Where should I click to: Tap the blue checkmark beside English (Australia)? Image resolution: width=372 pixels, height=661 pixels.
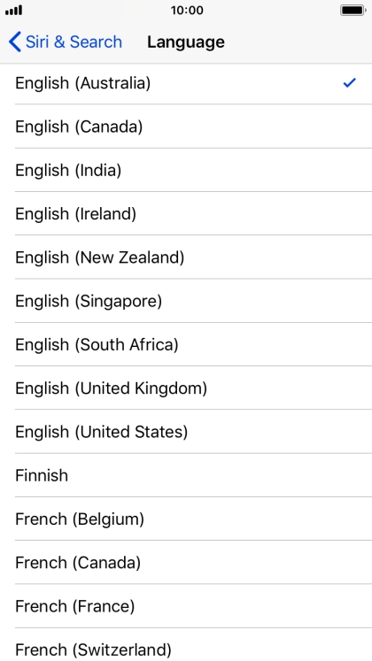[350, 82]
